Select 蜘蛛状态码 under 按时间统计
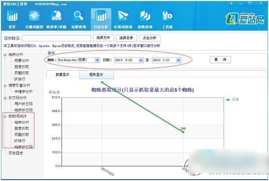The height and width of the screenshot is (181, 269). [24, 147]
